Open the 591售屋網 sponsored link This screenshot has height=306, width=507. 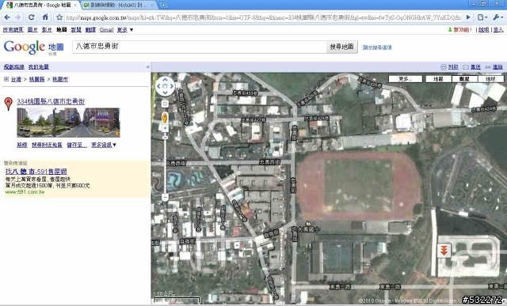pos(36,172)
